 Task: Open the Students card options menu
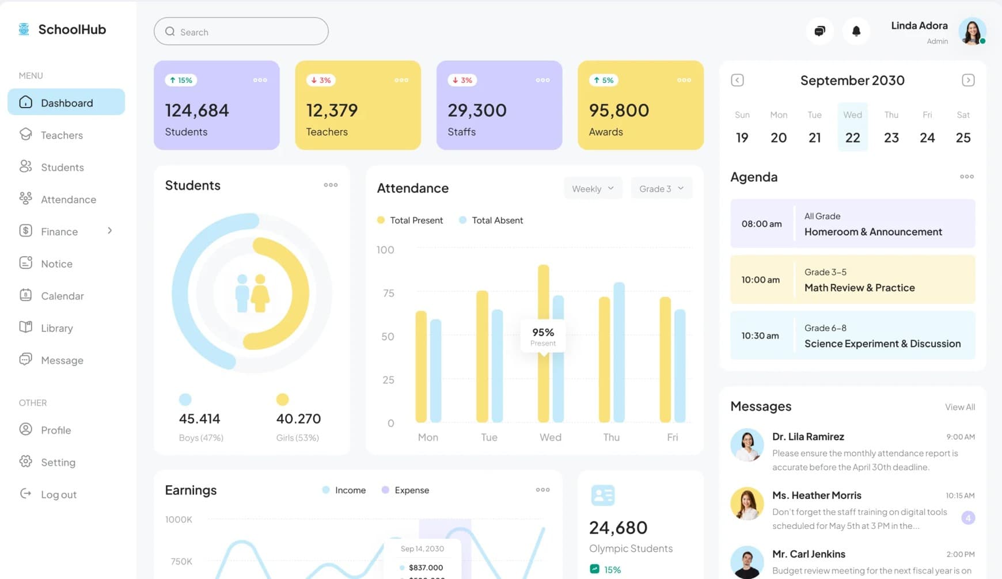coord(331,185)
